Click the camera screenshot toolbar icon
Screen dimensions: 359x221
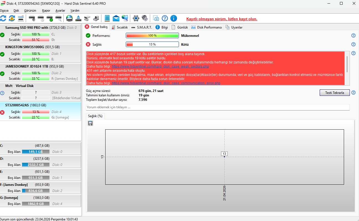point(156,19)
